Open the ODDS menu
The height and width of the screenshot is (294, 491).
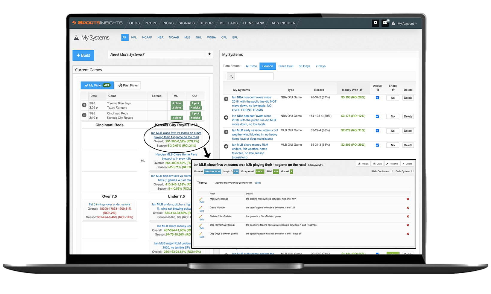click(134, 23)
